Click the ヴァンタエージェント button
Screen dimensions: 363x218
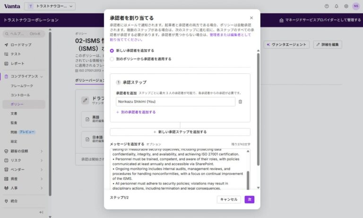pyautogui.click(x=286, y=44)
